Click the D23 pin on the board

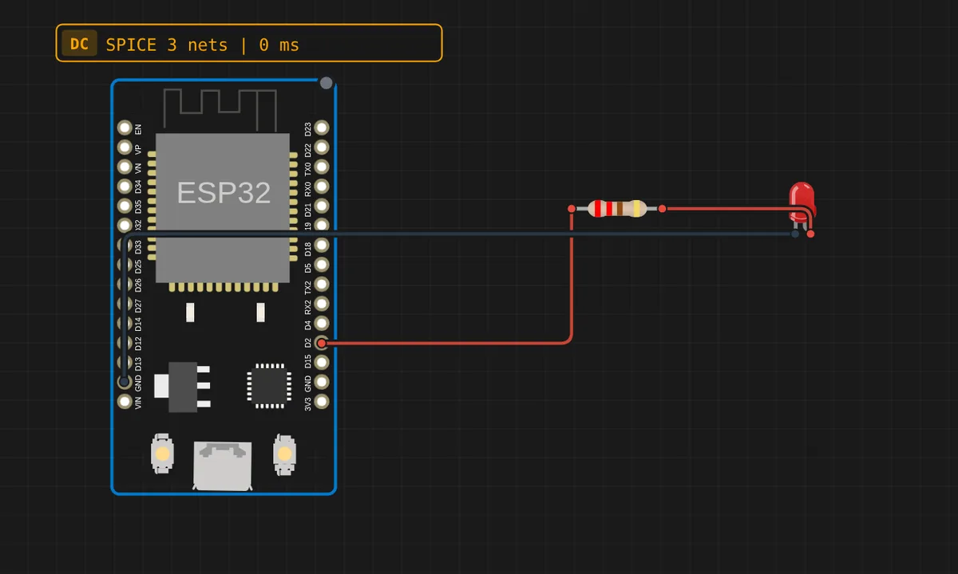pos(322,128)
